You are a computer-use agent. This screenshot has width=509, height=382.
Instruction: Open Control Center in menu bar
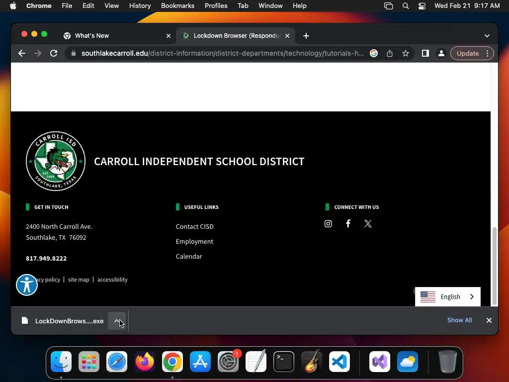tap(422, 6)
